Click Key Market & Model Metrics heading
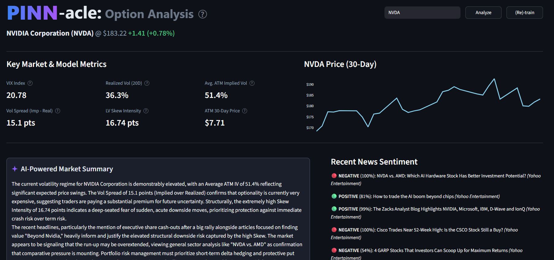 (x=56, y=64)
